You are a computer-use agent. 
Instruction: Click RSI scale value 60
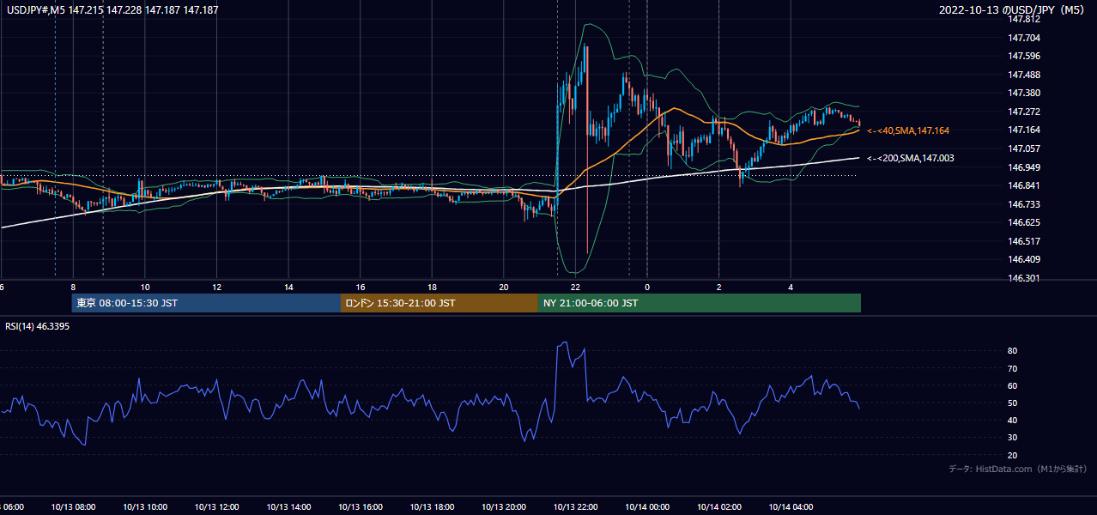click(x=1012, y=385)
